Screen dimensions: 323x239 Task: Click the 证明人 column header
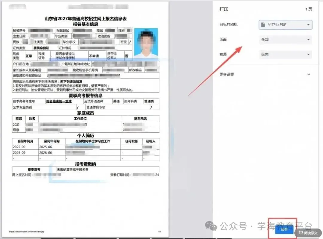click(150, 141)
